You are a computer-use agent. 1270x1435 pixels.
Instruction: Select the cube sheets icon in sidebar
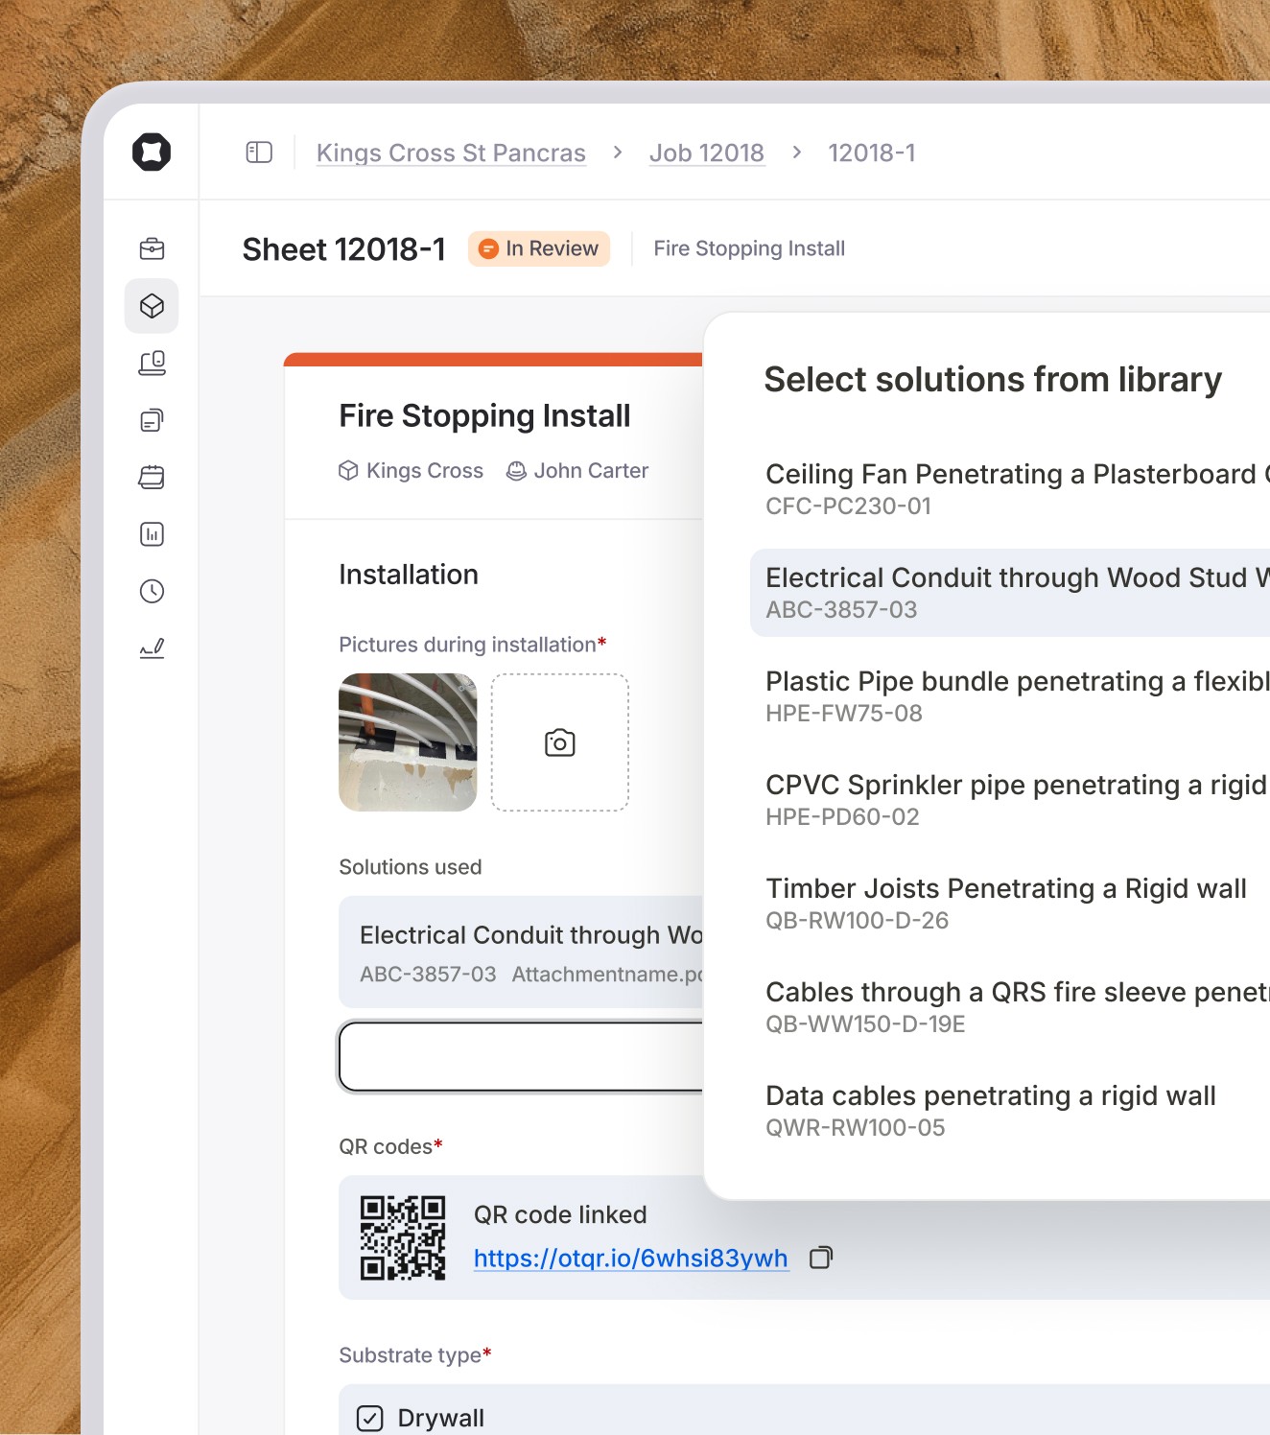pyautogui.click(x=152, y=306)
